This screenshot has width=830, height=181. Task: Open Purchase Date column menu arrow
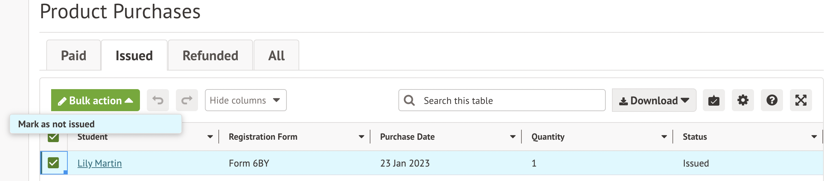pos(512,137)
